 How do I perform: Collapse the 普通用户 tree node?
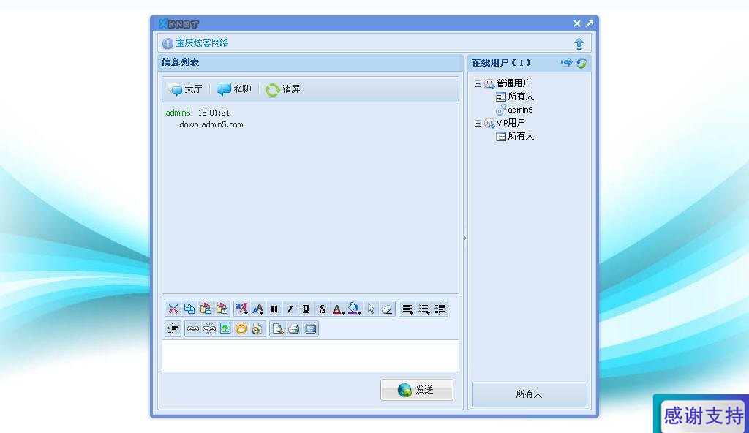tap(478, 83)
